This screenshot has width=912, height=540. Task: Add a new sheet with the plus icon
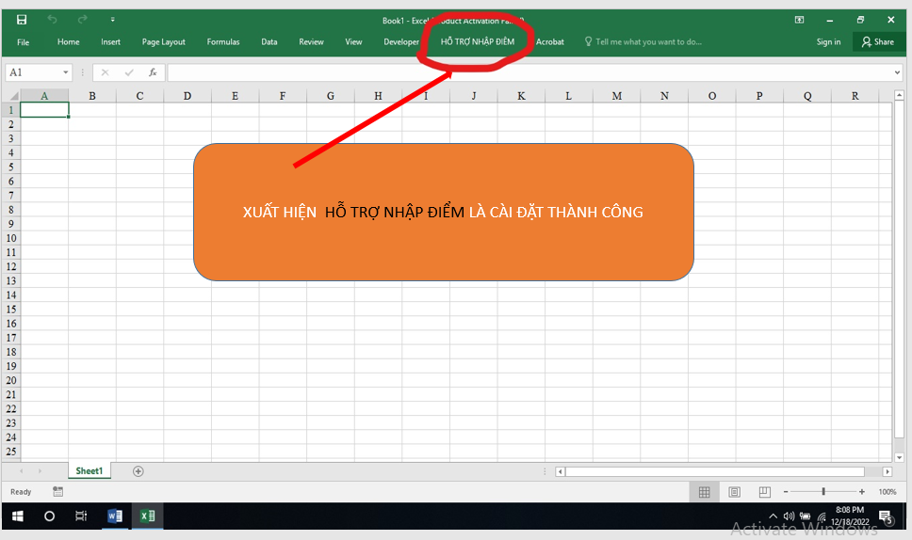(x=138, y=470)
